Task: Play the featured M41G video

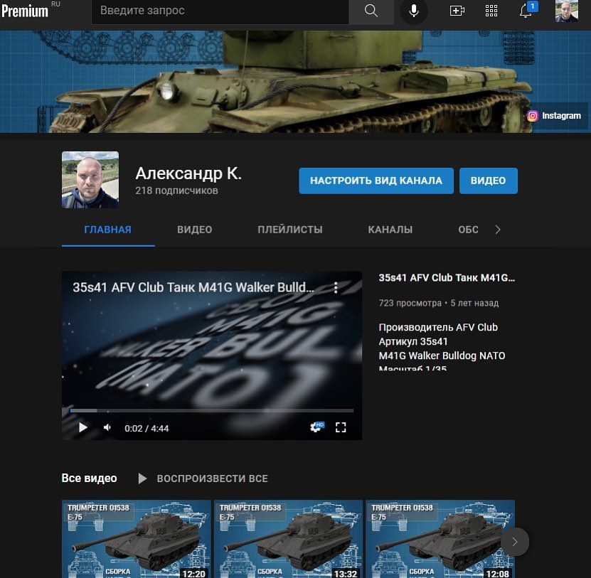Action: tap(83, 428)
